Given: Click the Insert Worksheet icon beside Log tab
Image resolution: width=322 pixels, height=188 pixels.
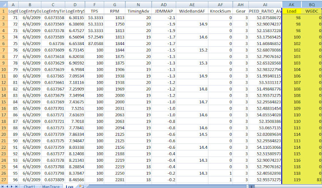Looking at the screenshot, I should (81, 186).
